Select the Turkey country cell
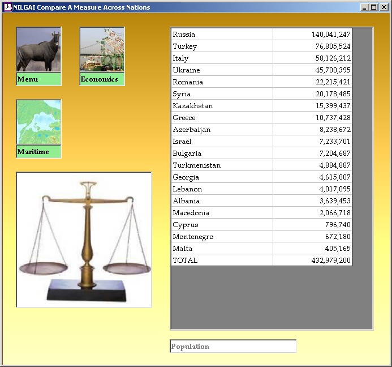This screenshot has width=392, height=367. (x=222, y=46)
